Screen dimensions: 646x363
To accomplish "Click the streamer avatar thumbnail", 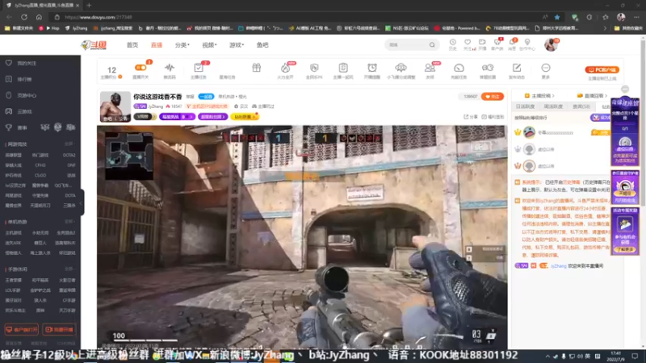I will click(x=115, y=106).
